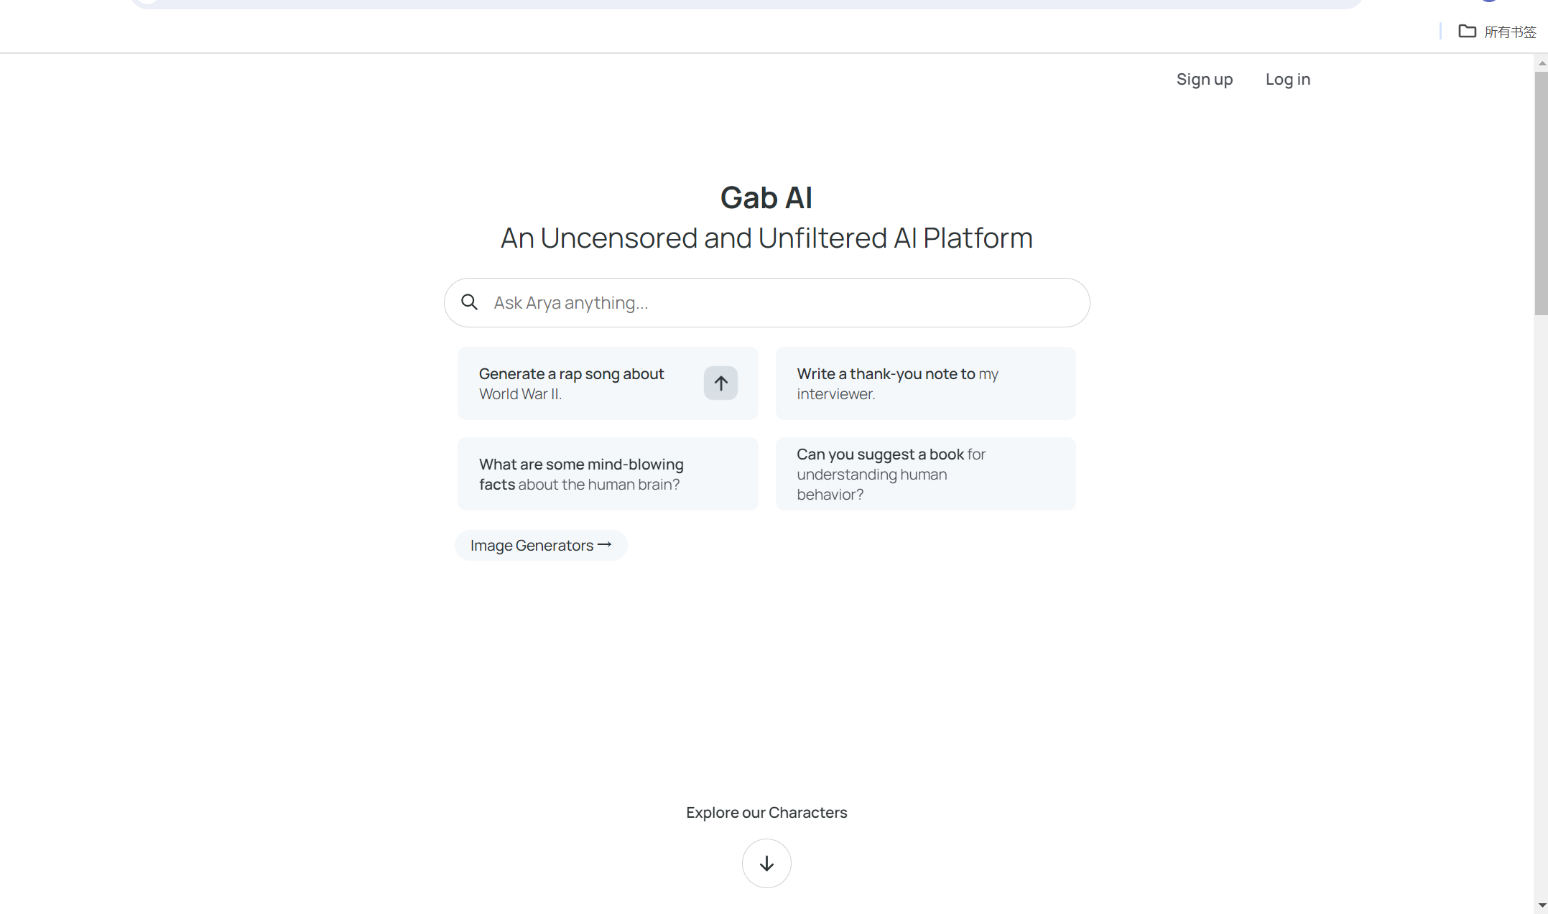Click the Ask Arya anything input field
Viewport: 1548px width, 914px height.
point(783,303)
